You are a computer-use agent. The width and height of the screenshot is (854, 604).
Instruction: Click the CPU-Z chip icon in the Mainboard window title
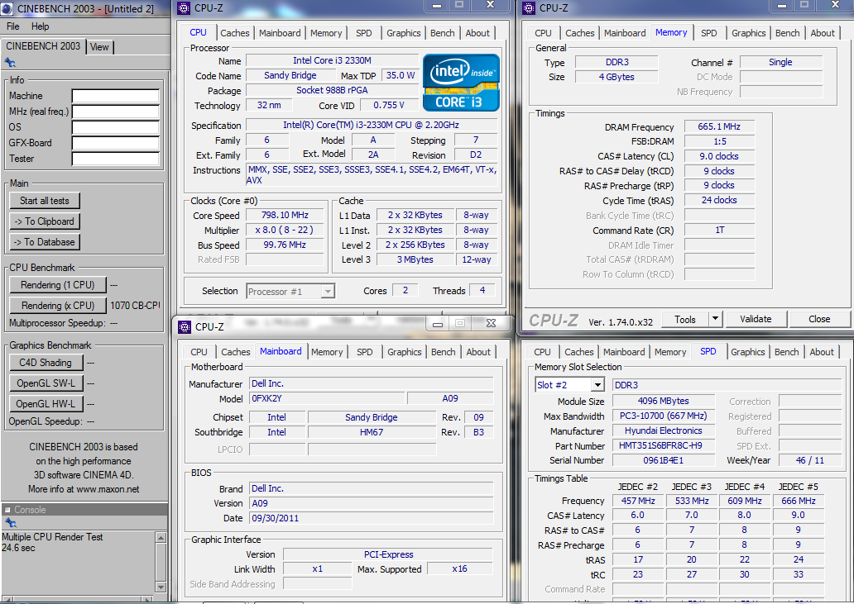[185, 326]
